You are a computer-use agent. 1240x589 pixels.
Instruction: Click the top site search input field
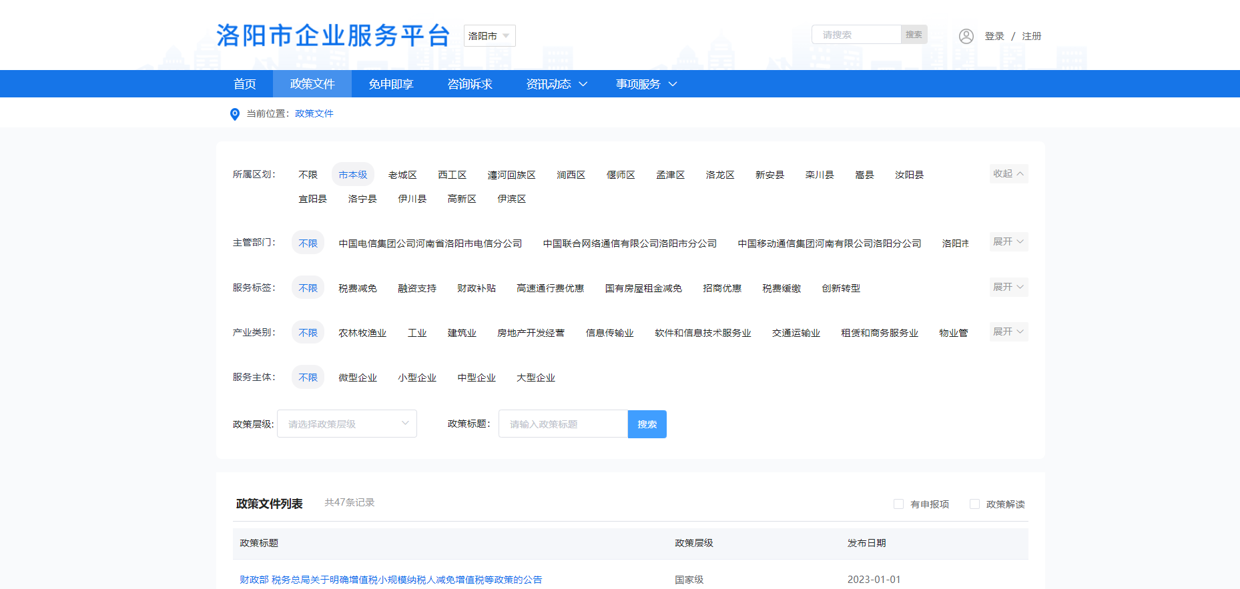(856, 35)
